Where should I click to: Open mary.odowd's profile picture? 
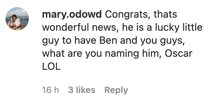(x=17, y=19)
